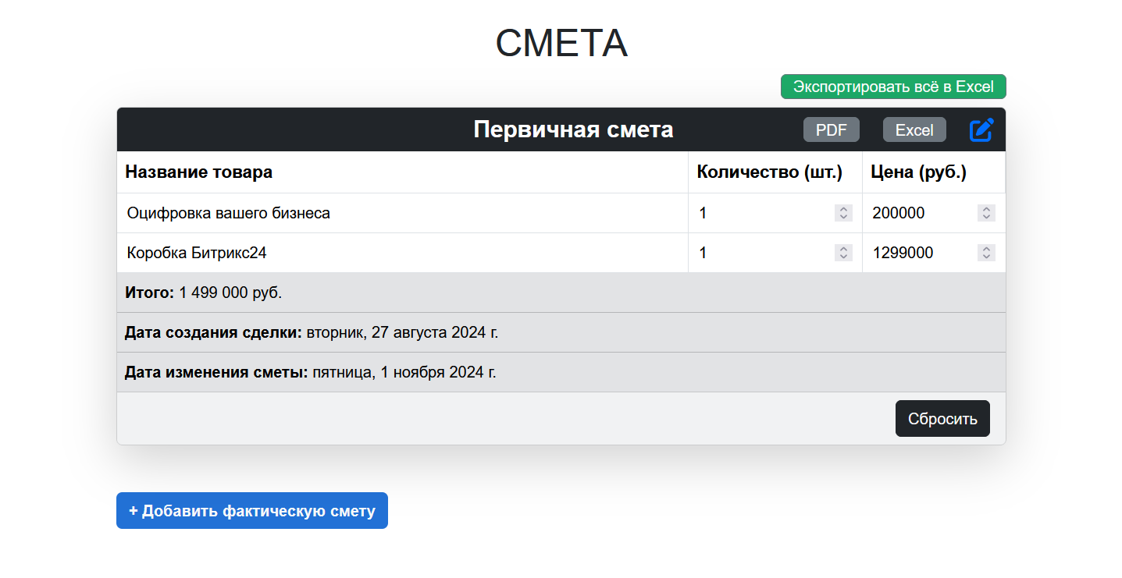The height and width of the screenshot is (578, 1122).
Task: Click the Дата создания сделки row
Action: point(561,332)
